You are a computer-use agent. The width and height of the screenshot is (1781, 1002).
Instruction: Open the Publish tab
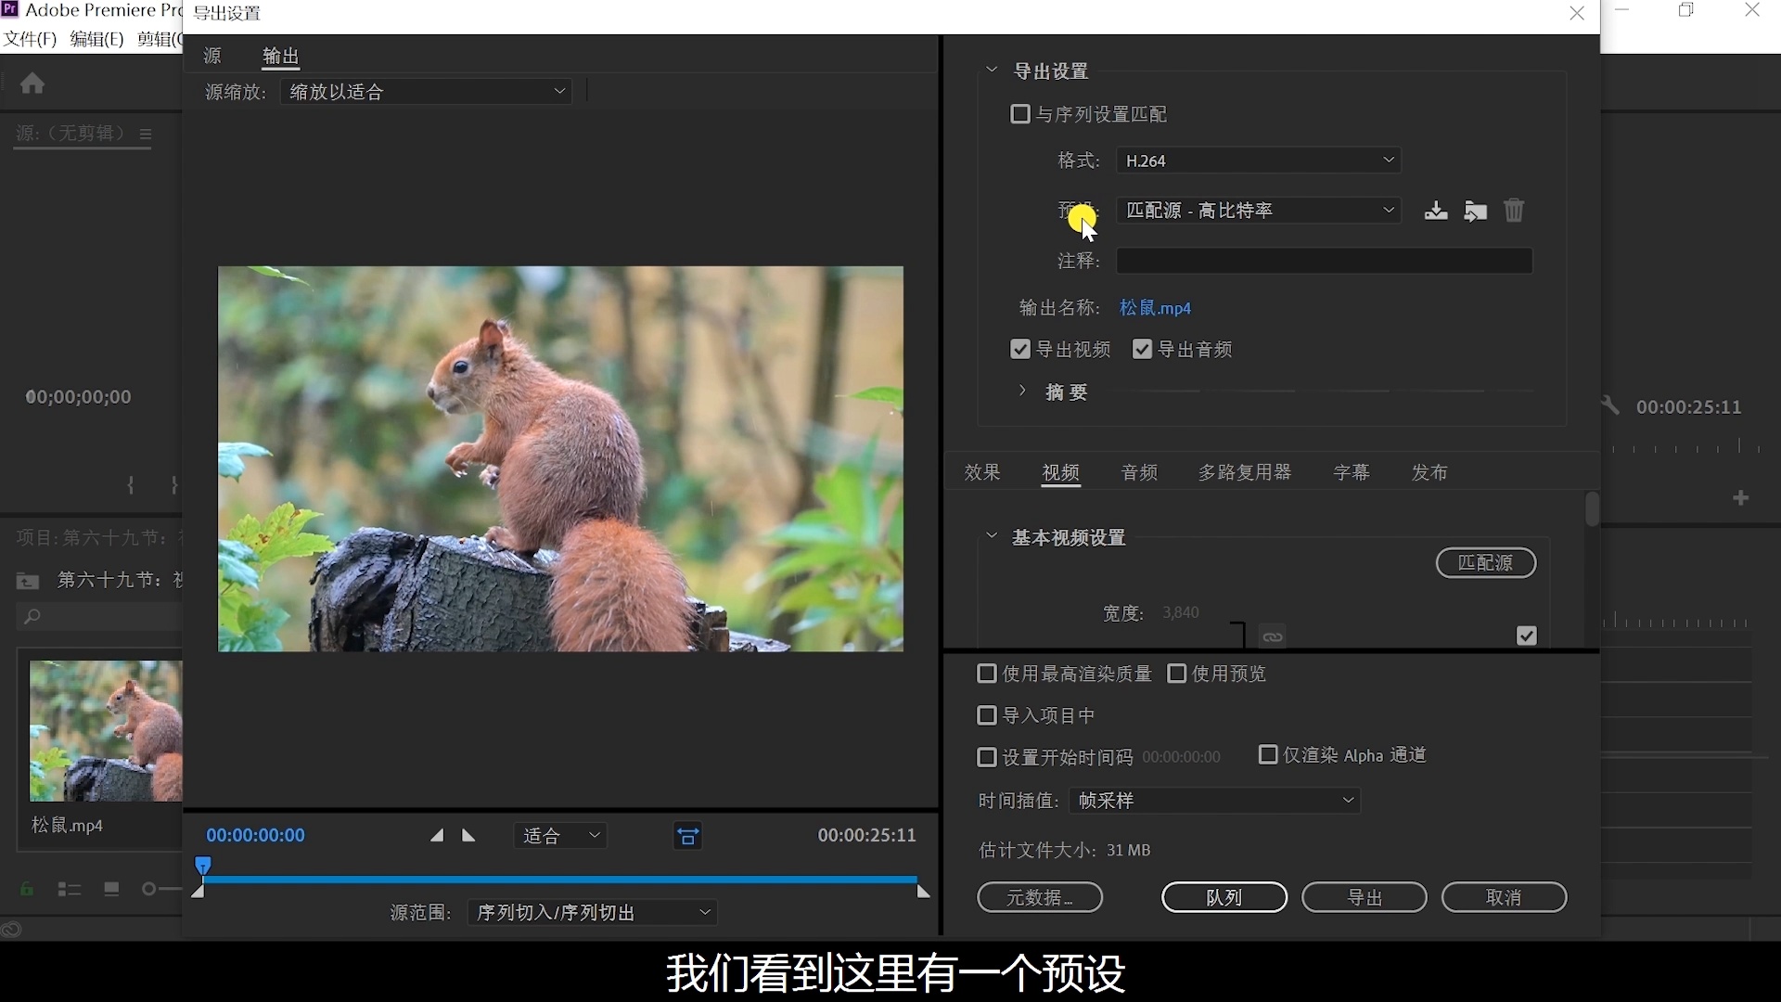pos(1429,472)
